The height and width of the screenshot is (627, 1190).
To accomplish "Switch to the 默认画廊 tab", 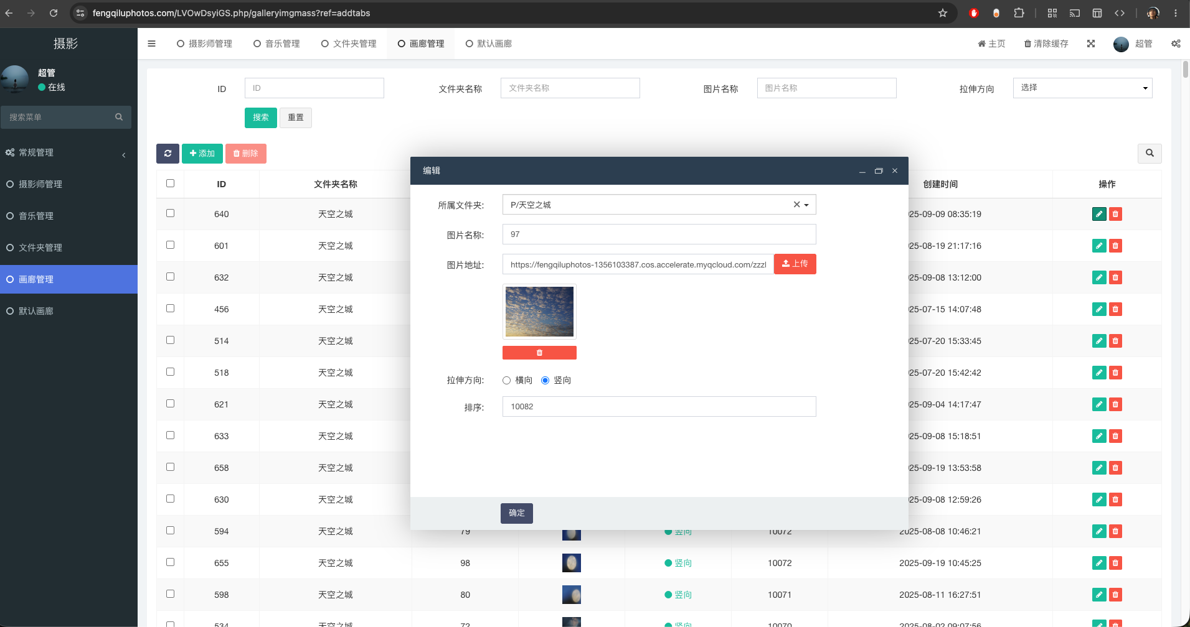I will (x=489, y=44).
